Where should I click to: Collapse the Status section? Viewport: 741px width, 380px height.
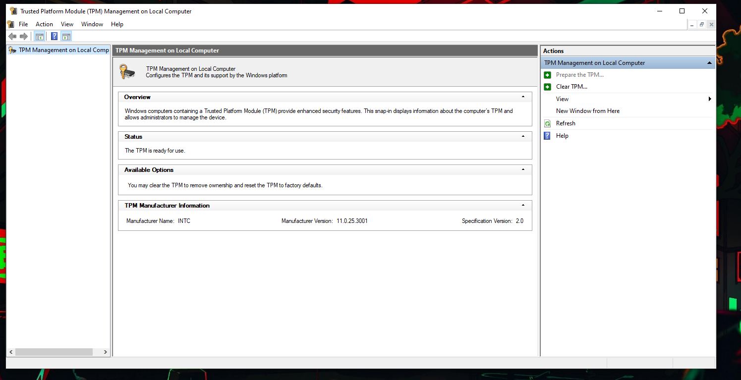pyautogui.click(x=523, y=137)
